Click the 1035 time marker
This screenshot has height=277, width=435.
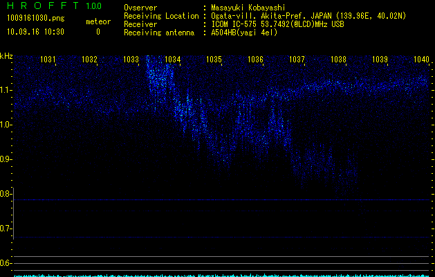(x=214, y=59)
